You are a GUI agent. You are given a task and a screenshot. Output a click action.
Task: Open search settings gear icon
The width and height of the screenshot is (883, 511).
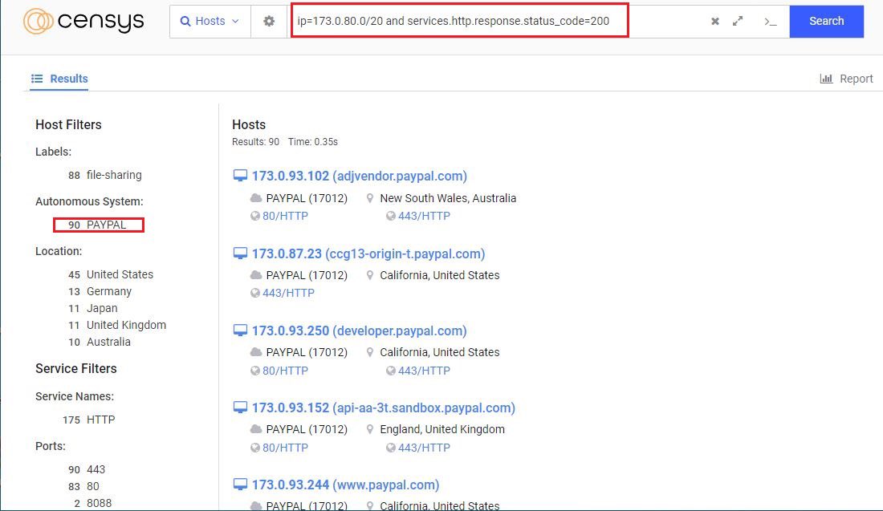click(x=269, y=22)
